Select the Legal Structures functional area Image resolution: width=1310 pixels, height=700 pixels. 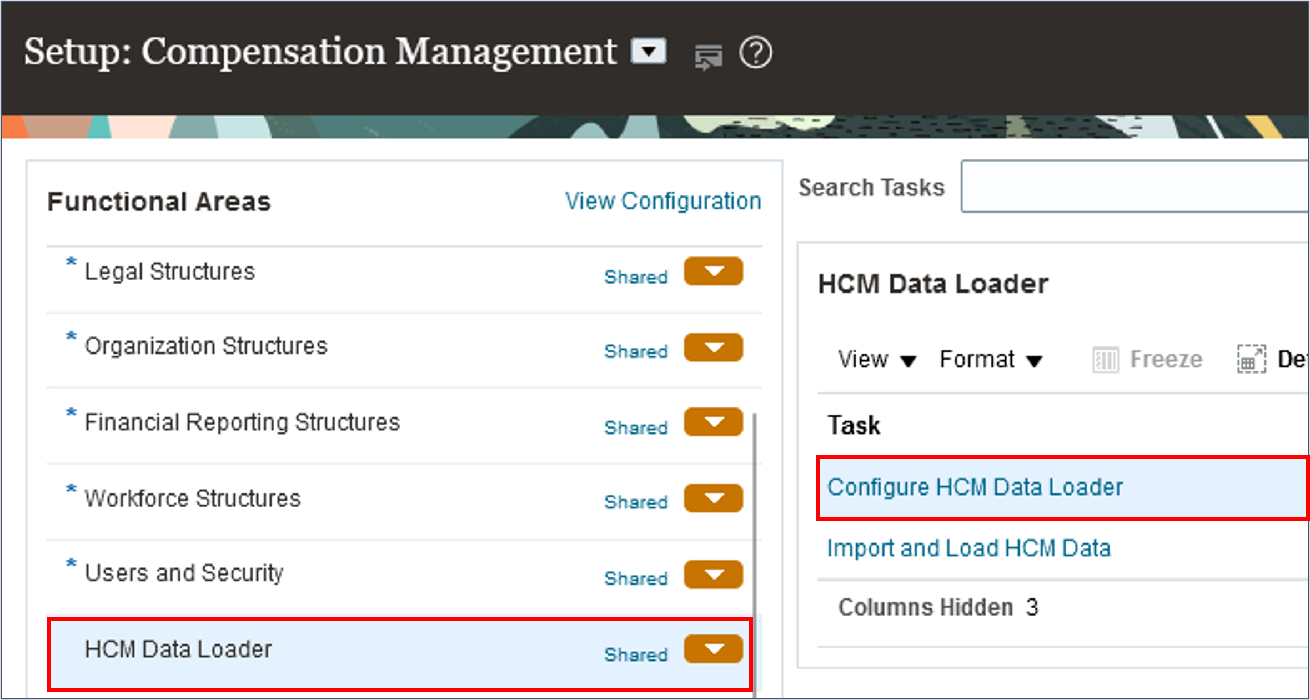click(x=169, y=271)
